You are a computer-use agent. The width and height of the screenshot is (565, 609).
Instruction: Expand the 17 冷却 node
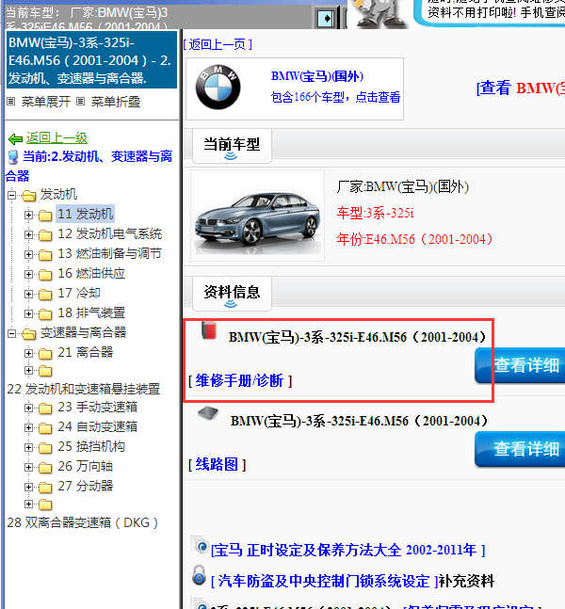click(28, 294)
